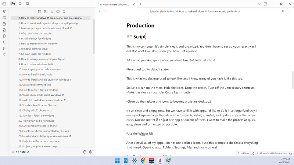This screenshot has width=294, height=165.
Task: Open the search pane icon
Action: point(20,4)
